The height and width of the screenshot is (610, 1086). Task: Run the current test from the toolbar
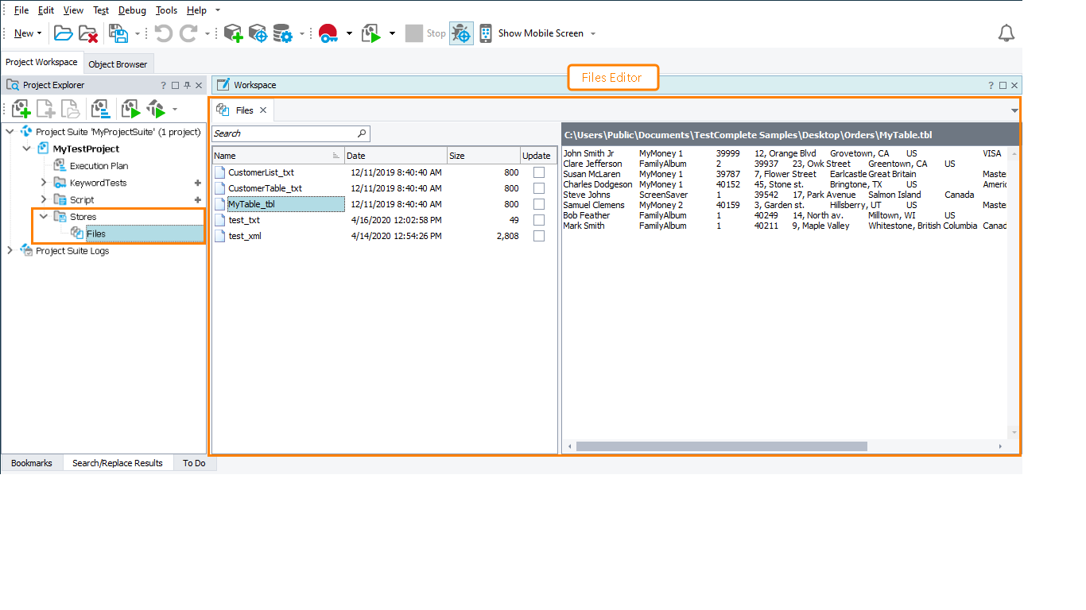371,33
